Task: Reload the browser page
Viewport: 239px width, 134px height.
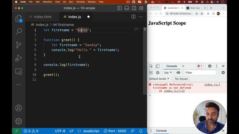Action: click(161, 13)
